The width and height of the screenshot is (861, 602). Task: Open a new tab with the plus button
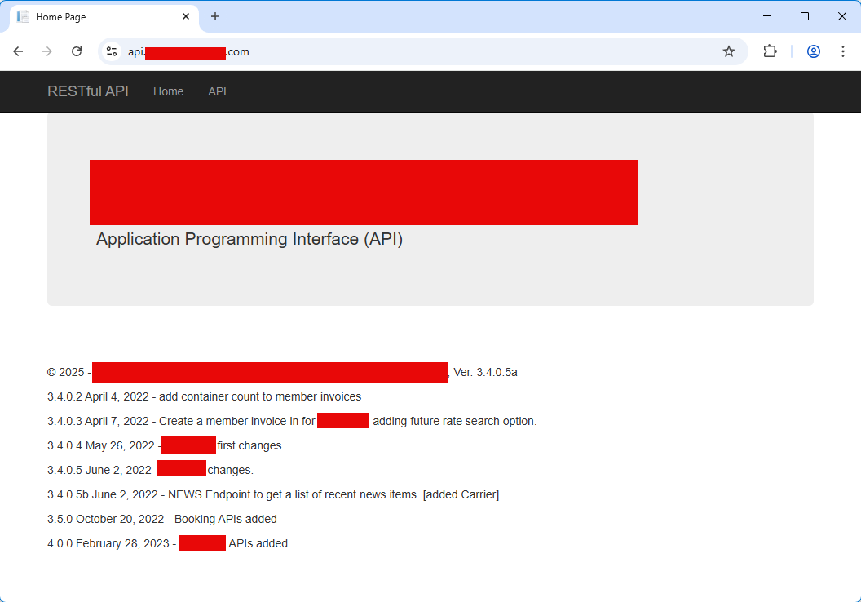(215, 16)
